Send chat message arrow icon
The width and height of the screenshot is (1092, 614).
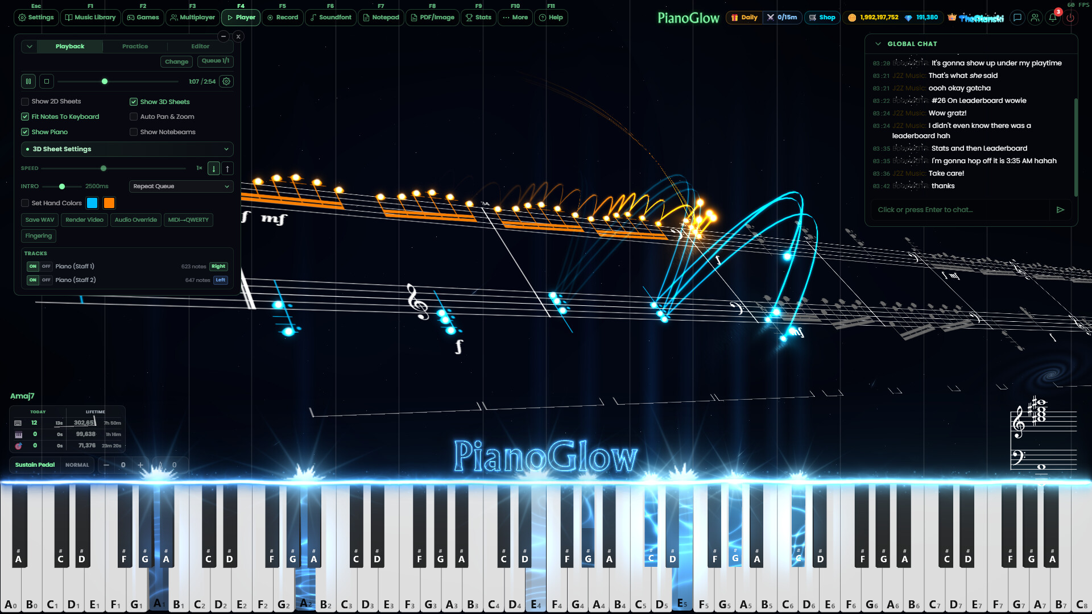(1060, 210)
